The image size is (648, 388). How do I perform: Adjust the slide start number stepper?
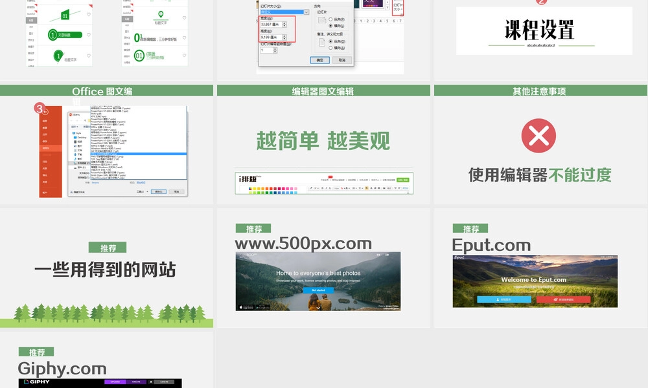click(x=275, y=50)
